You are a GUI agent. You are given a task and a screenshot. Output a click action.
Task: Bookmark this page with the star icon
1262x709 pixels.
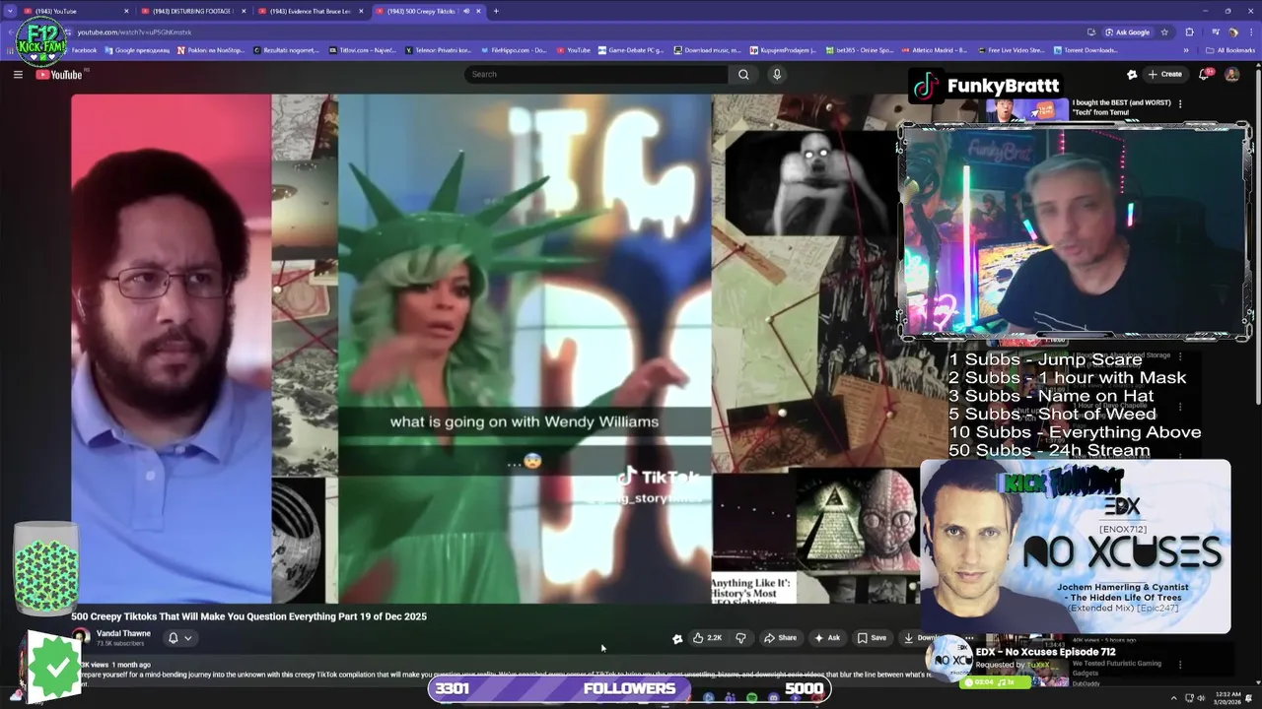click(x=1164, y=32)
